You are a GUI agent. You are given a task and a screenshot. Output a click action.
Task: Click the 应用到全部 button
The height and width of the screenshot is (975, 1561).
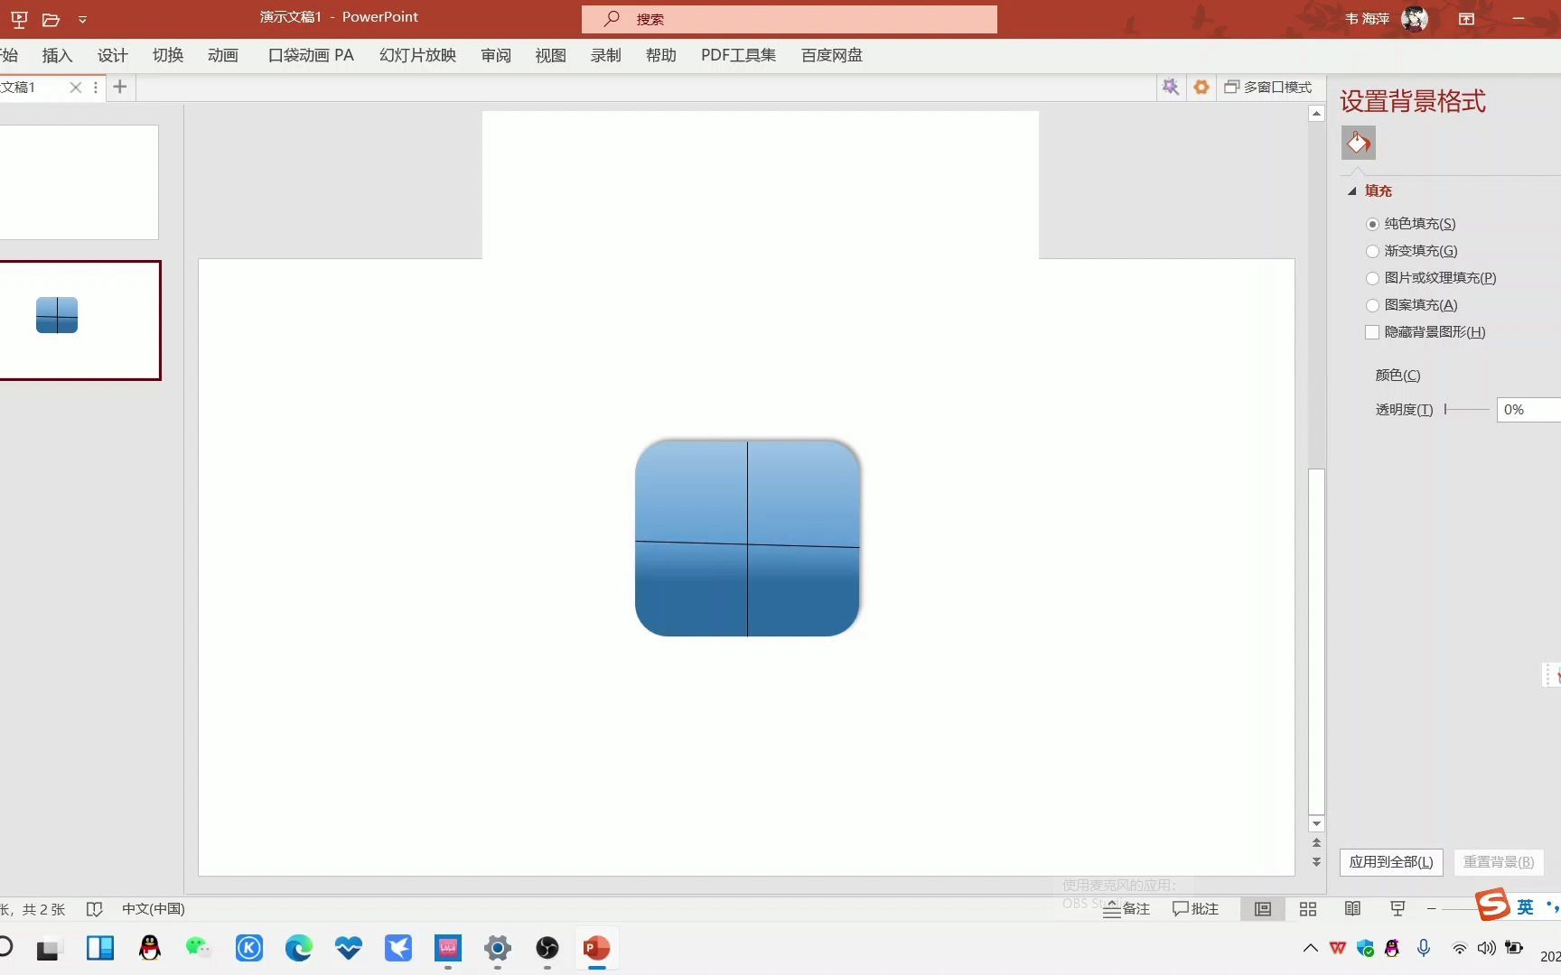click(x=1390, y=862)
